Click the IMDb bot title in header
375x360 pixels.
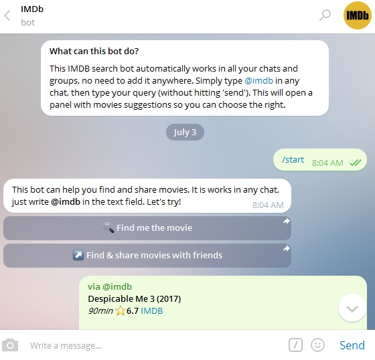coord(32,9)
